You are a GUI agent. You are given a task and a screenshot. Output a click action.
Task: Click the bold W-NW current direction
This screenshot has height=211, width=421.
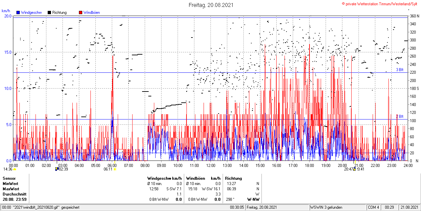click(x=253, y=199)
